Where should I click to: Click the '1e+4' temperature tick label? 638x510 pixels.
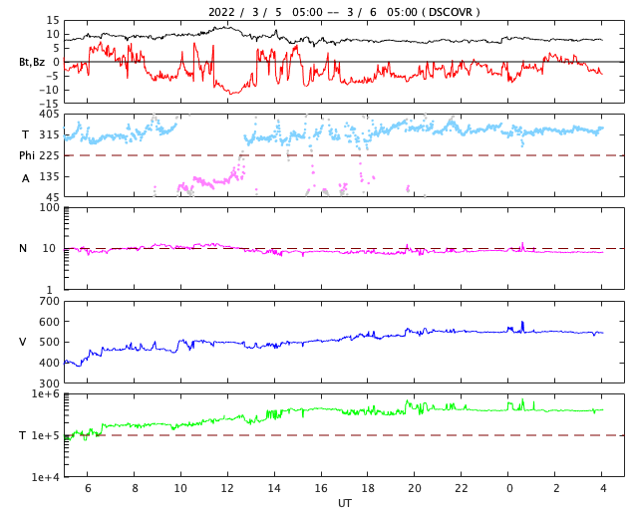(x=45, y=477)
